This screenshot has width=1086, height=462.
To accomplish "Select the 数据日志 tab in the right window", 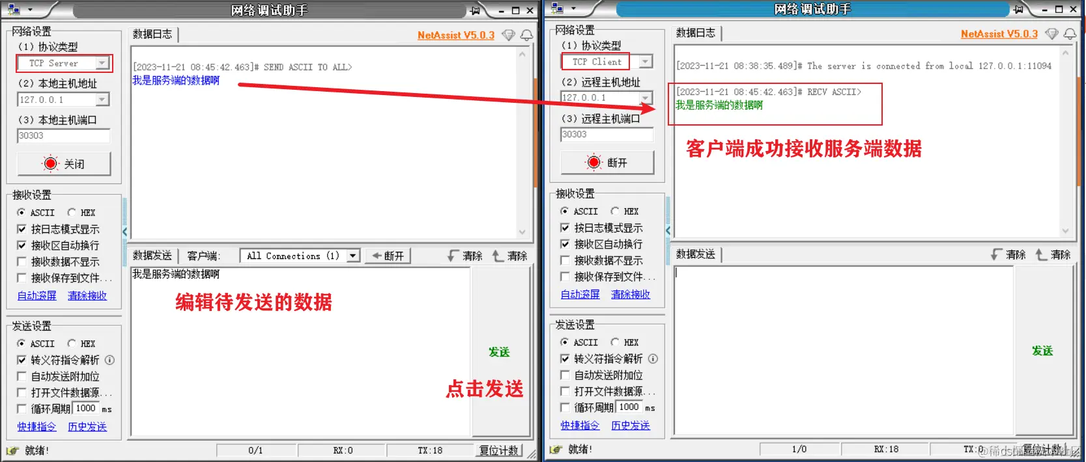I will click(696, 33).
